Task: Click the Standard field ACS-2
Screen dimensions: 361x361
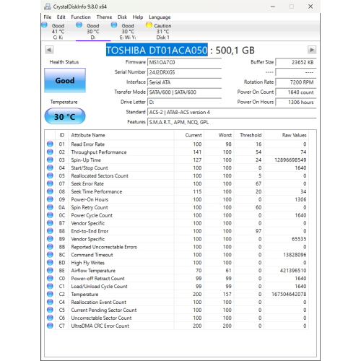Action: (x=232, y=112)
